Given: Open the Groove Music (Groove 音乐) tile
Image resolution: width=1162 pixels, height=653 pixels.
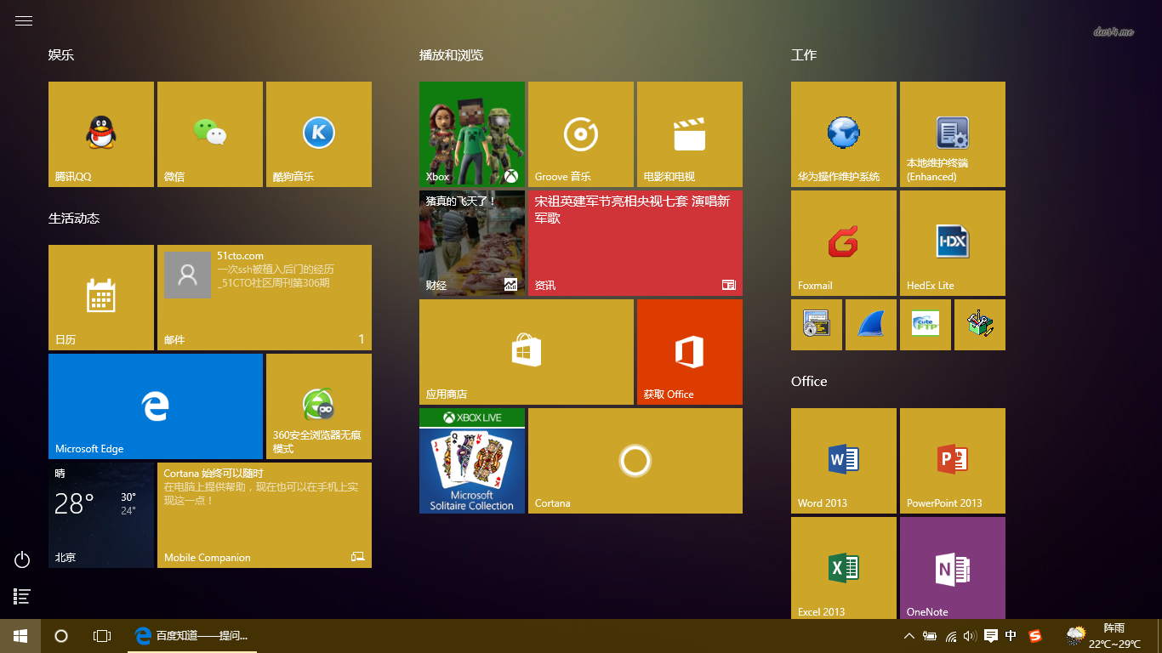Looking at the screenshot, I should (581, 134).
